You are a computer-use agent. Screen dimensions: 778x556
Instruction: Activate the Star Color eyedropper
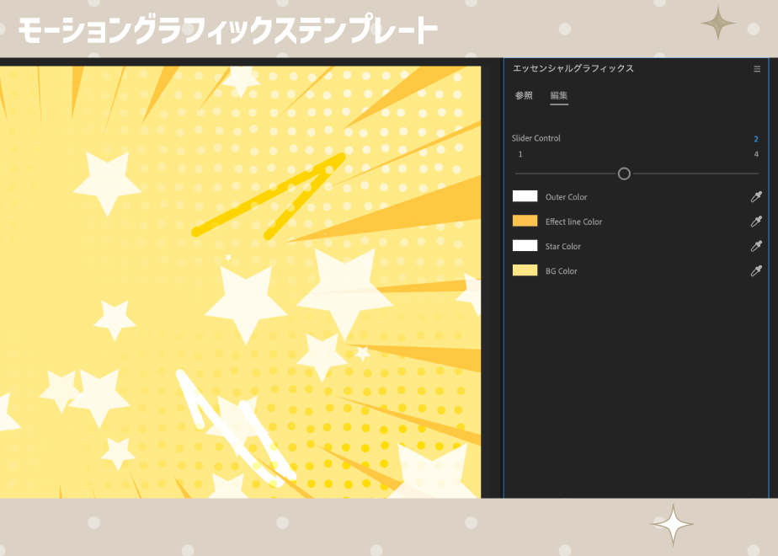756,246
